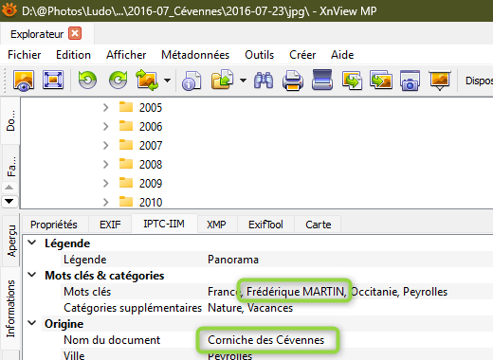
Task: Click the Nom du document label
Action: (112, 340)
